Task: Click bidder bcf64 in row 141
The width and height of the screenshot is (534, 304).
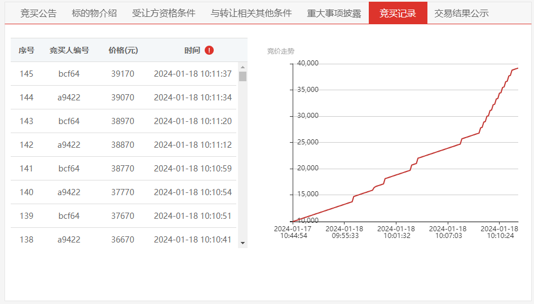Action: (x=69, y=169)
